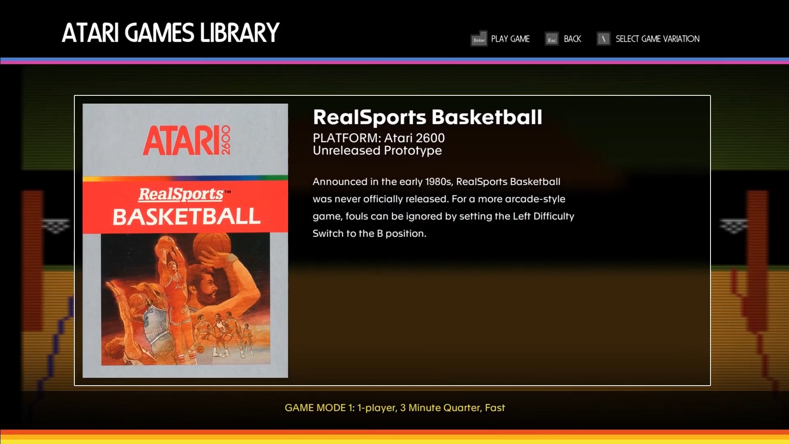Click the RealSports Basketball box art

pyautogui.click(x=185, y=240)
